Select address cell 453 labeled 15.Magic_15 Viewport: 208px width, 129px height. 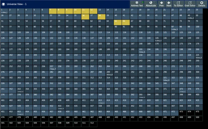20,113
